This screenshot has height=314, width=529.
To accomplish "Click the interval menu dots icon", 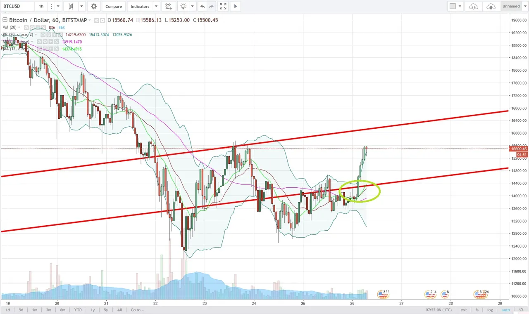I will pyautogui.click(x=50, y=6).
